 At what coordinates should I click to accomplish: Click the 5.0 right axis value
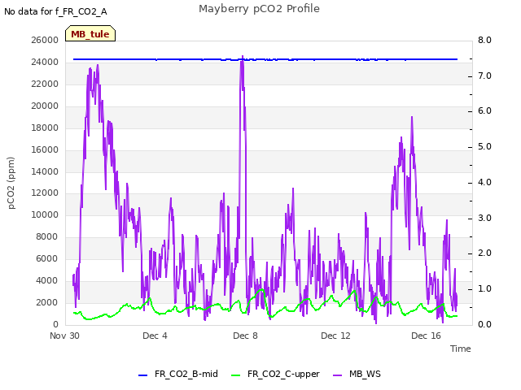point(484,147)
